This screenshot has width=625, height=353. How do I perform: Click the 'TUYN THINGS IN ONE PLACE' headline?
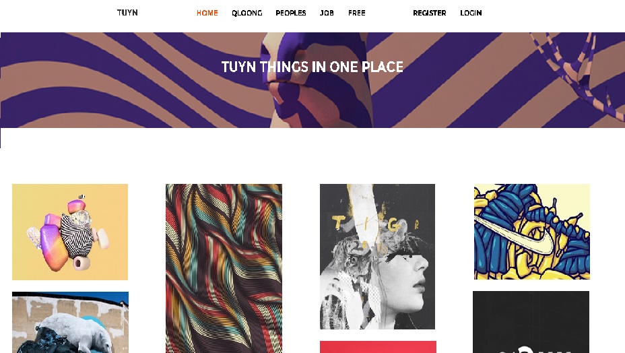312,67
